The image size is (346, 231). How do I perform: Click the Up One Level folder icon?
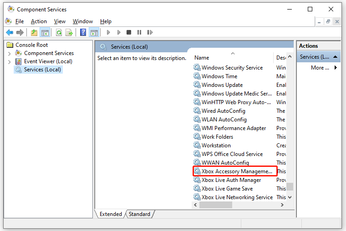click(x=34, y=32)
